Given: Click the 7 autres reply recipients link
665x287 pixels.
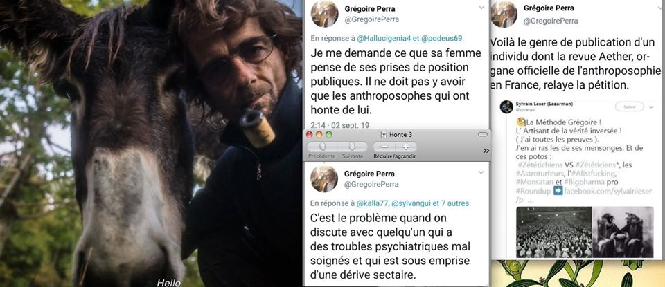Looking at the screenshot, I should pos(455,203).
